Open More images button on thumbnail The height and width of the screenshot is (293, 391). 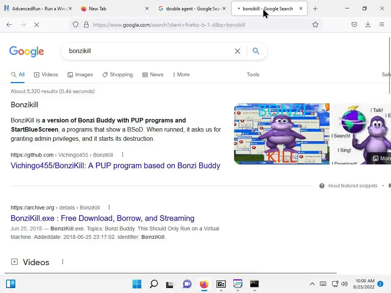380,158
